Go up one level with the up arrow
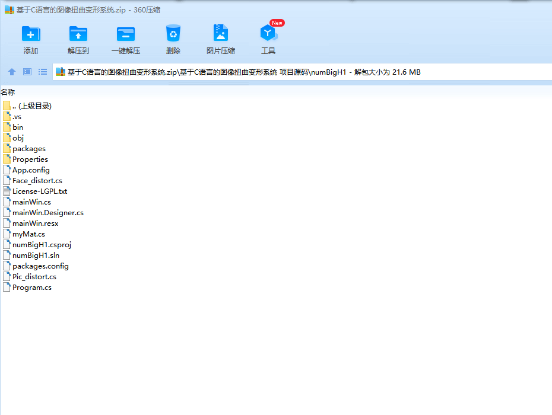The height and width of the screenshot is (415, 552). point(12,72)
